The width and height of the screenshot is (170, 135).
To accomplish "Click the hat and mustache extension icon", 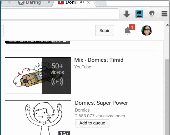I will pos(139,14).
